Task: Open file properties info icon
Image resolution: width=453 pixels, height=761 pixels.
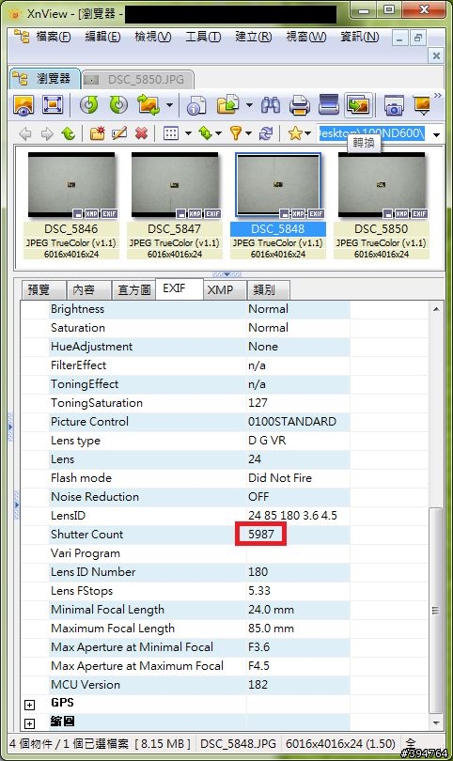Action: click(x=195, y=105)
